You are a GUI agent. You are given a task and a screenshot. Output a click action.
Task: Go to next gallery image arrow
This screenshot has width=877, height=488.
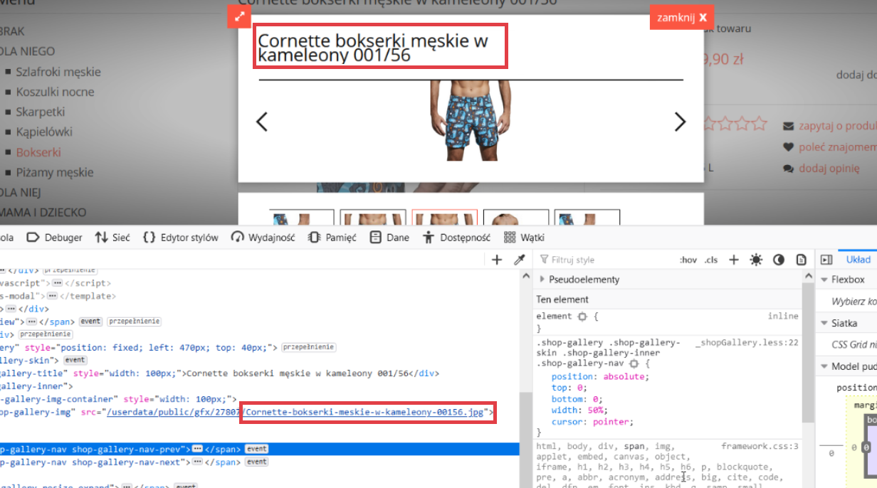pyautogui.click(x=679, y=122)
